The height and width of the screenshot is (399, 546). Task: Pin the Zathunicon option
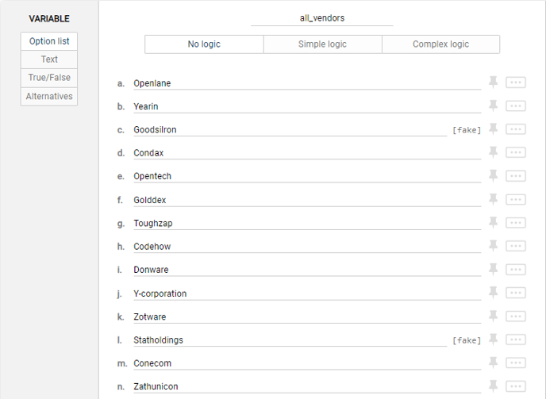point(494,386)
